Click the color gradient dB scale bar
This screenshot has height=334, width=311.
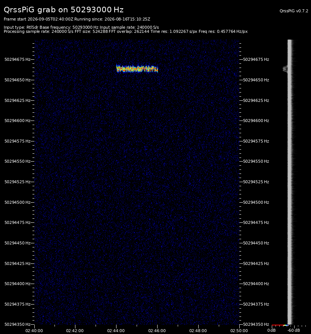point(280,325)
